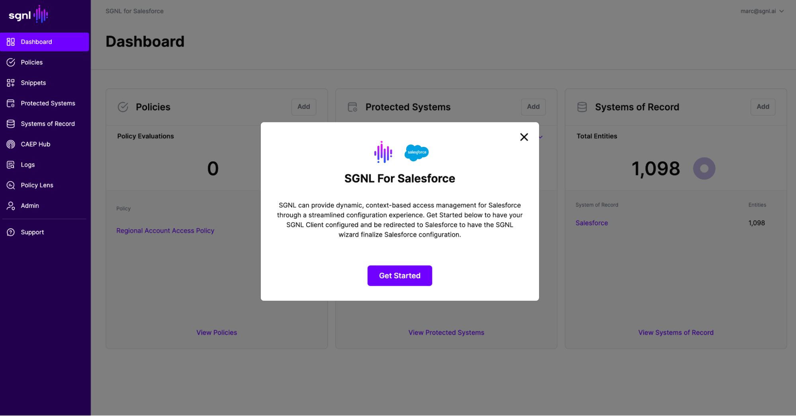
Task: Click the Dashboard grid icon
Action: click(11, 42)
